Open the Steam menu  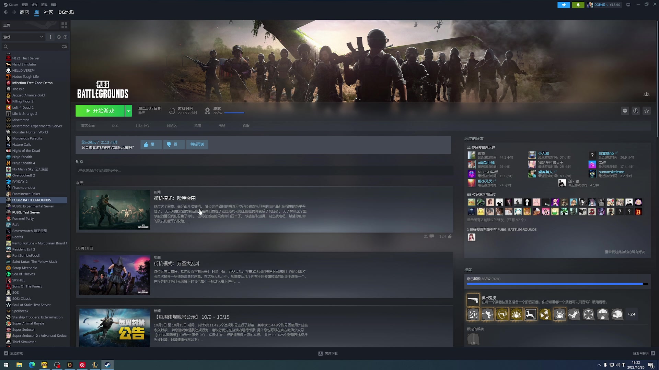[11, 5]
